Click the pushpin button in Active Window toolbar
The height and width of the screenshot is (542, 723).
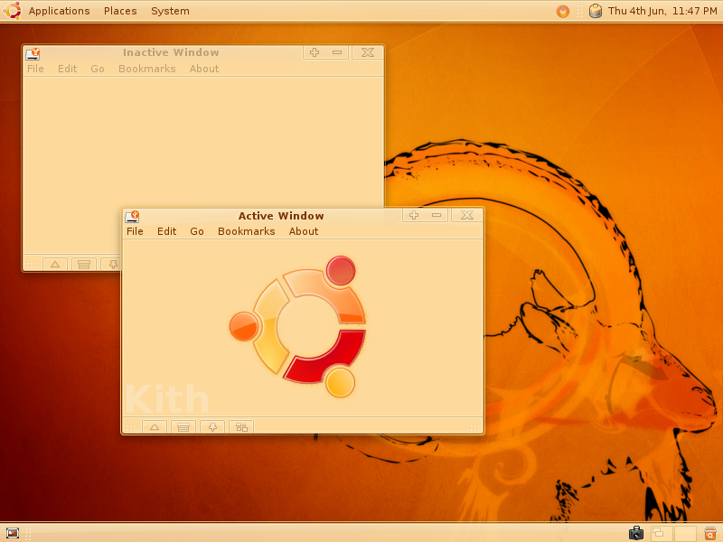212,427
